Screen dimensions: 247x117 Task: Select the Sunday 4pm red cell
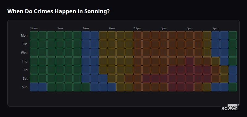(x=172, y=87)
